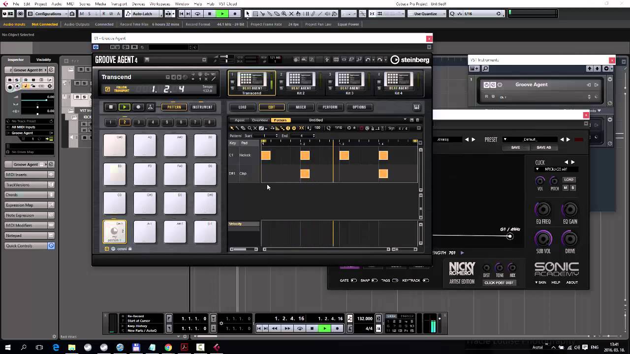The image size is (630, 354).
Task: Toggle cycle loop button in top toolbar
Action: coord(198,14)
